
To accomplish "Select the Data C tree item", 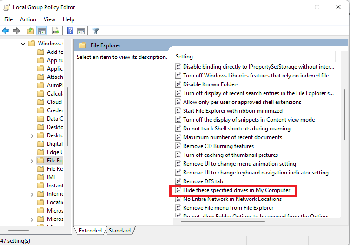I will [55, 119].
